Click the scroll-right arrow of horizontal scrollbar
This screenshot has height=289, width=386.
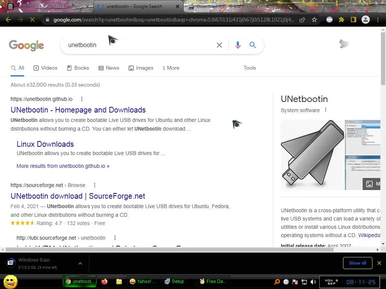(x=378, y=250)
